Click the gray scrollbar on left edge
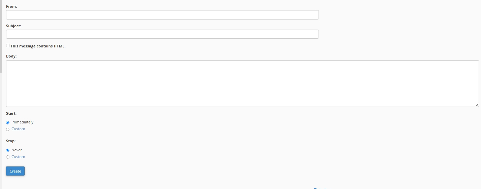Viewport: 481px width, 189px height. pyautogui.click(x=1, y=36)
